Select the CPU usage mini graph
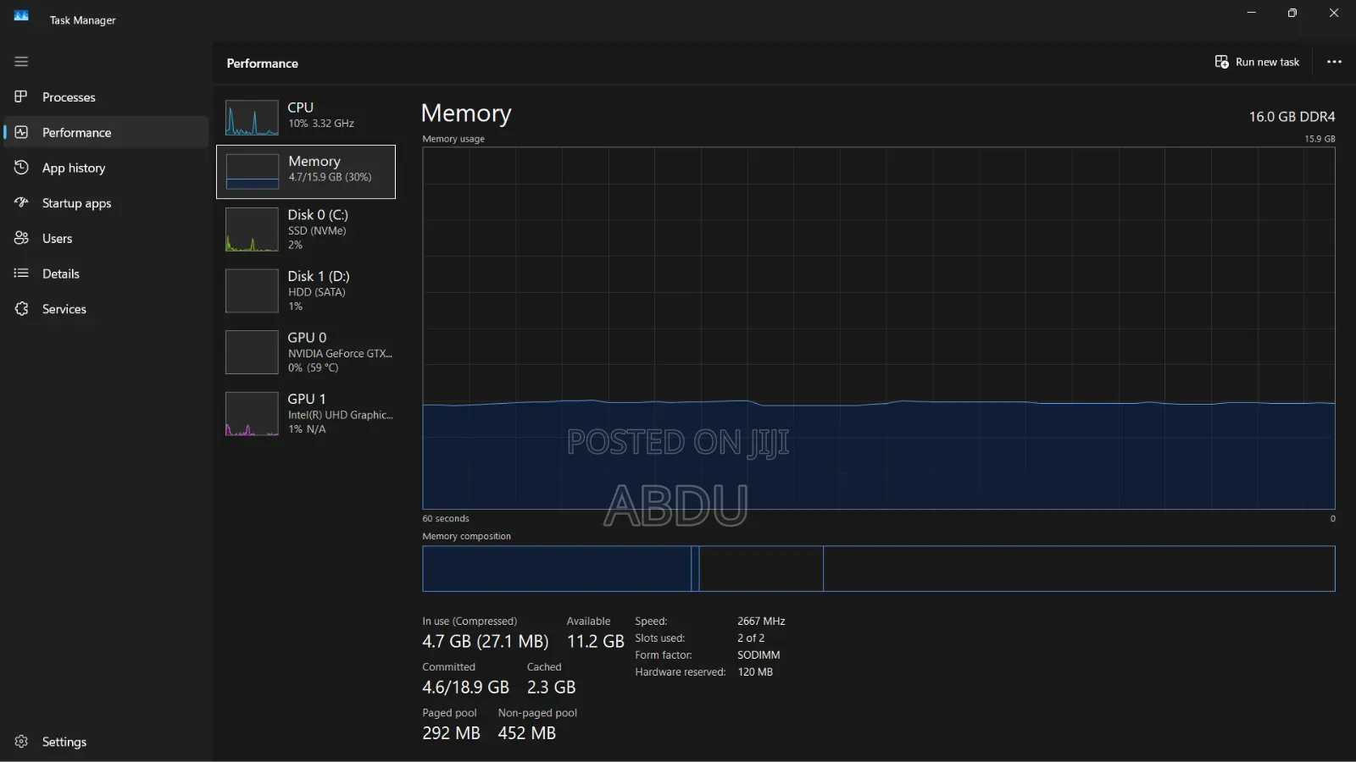This screenshot has width=1356, height=762. (x=252, y=118)
